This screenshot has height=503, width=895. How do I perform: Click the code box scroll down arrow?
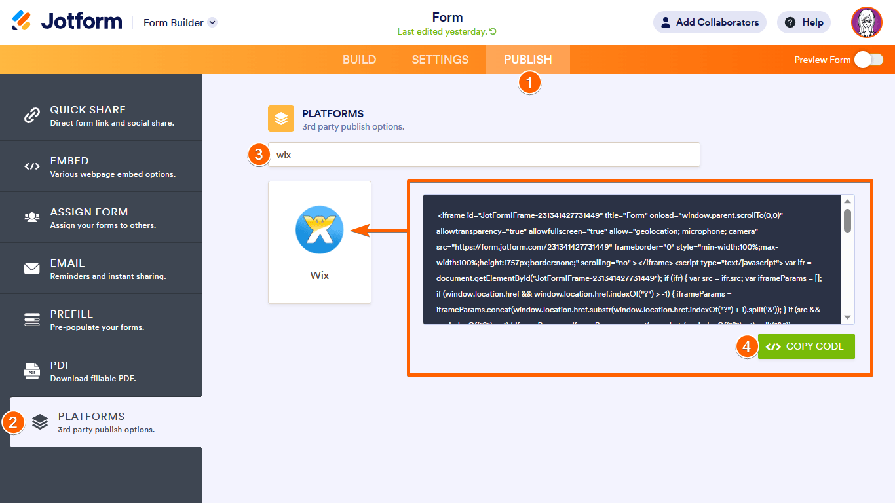tap(848, 318)
